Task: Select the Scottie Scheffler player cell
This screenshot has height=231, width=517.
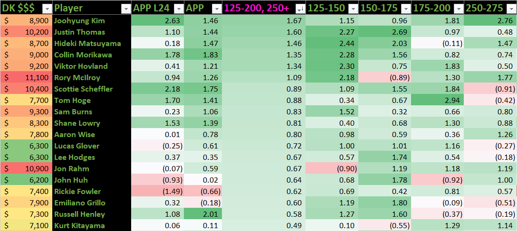Action: point(92,89)
